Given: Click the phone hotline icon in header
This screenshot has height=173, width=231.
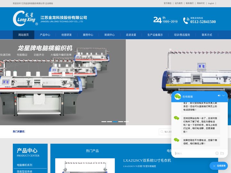Looking at the screenshot, I should coord(186,21).
